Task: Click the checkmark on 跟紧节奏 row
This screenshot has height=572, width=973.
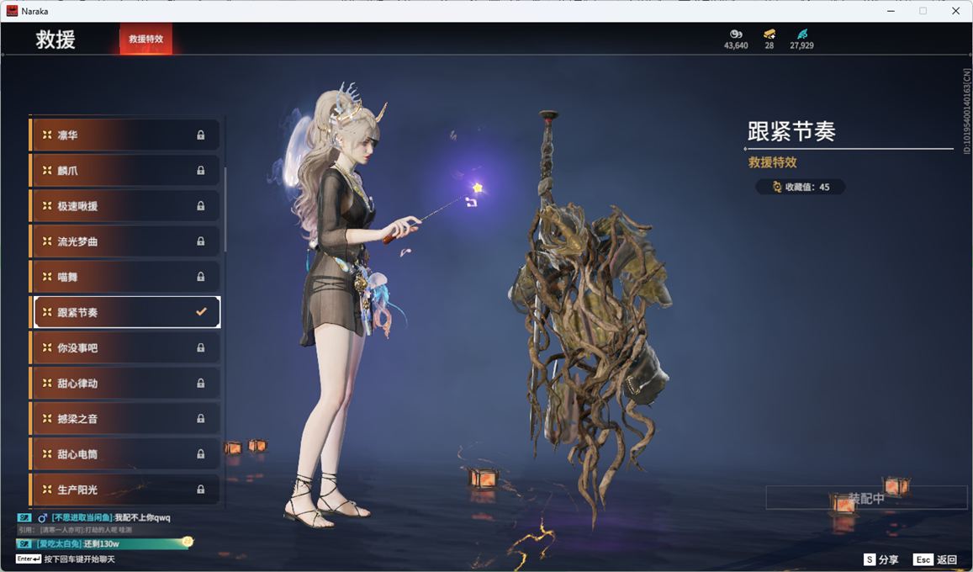Action: 201,311
